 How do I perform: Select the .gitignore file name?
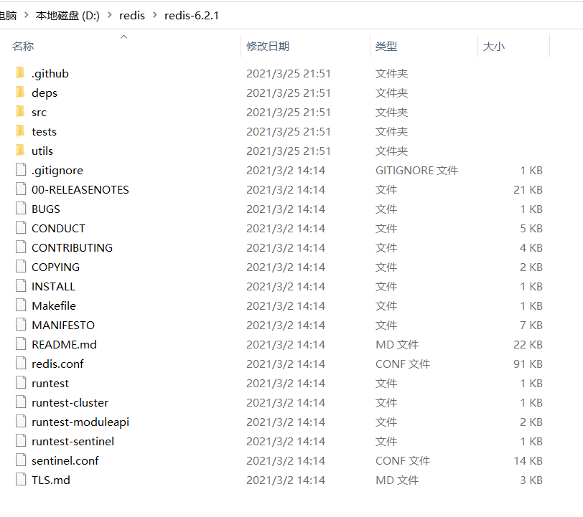(57, 170)
